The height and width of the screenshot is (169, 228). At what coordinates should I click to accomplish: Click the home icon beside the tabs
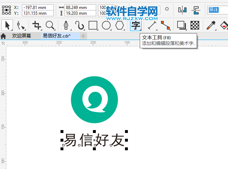tap(3, 36)
